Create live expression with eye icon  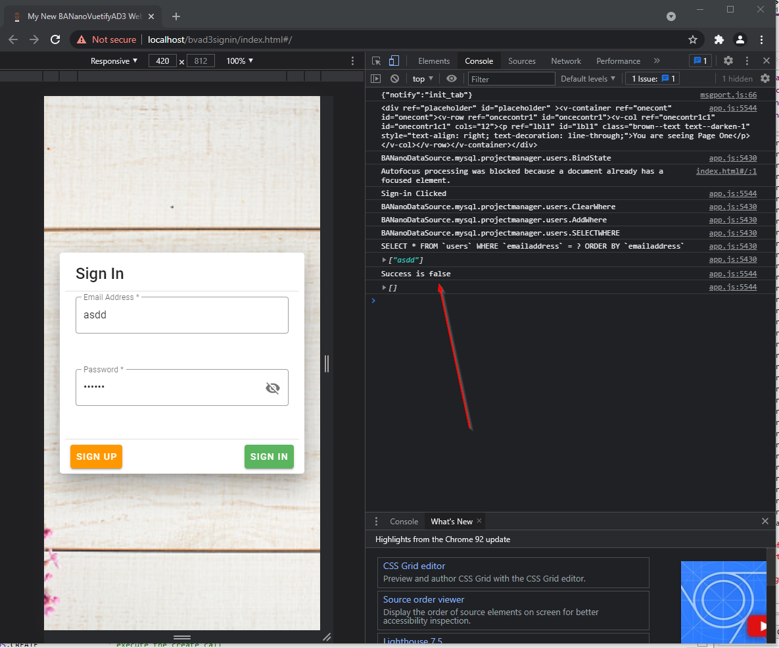pyautogui.click(x=451, y=78)
